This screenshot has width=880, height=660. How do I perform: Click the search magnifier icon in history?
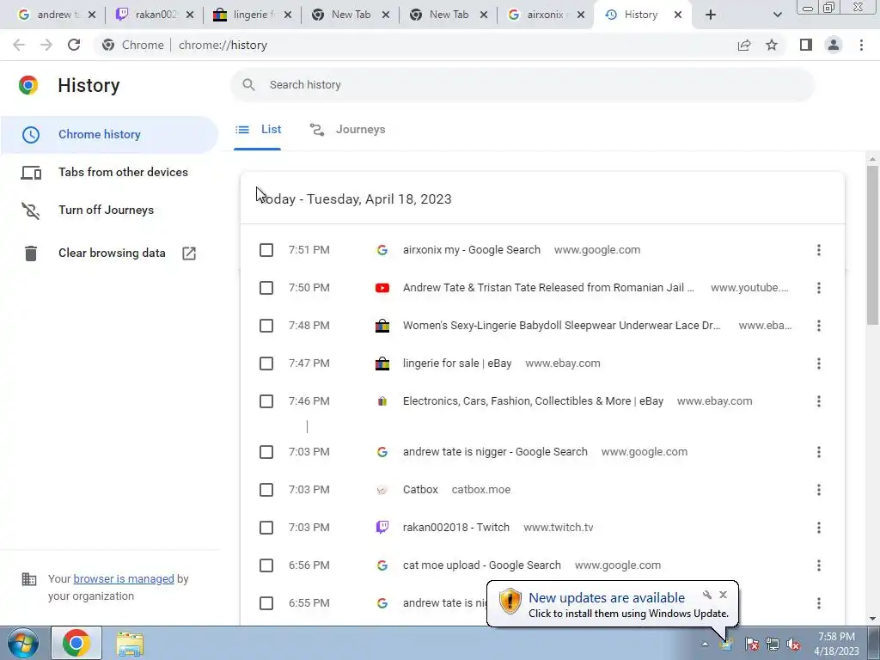[x=248, y=85]
